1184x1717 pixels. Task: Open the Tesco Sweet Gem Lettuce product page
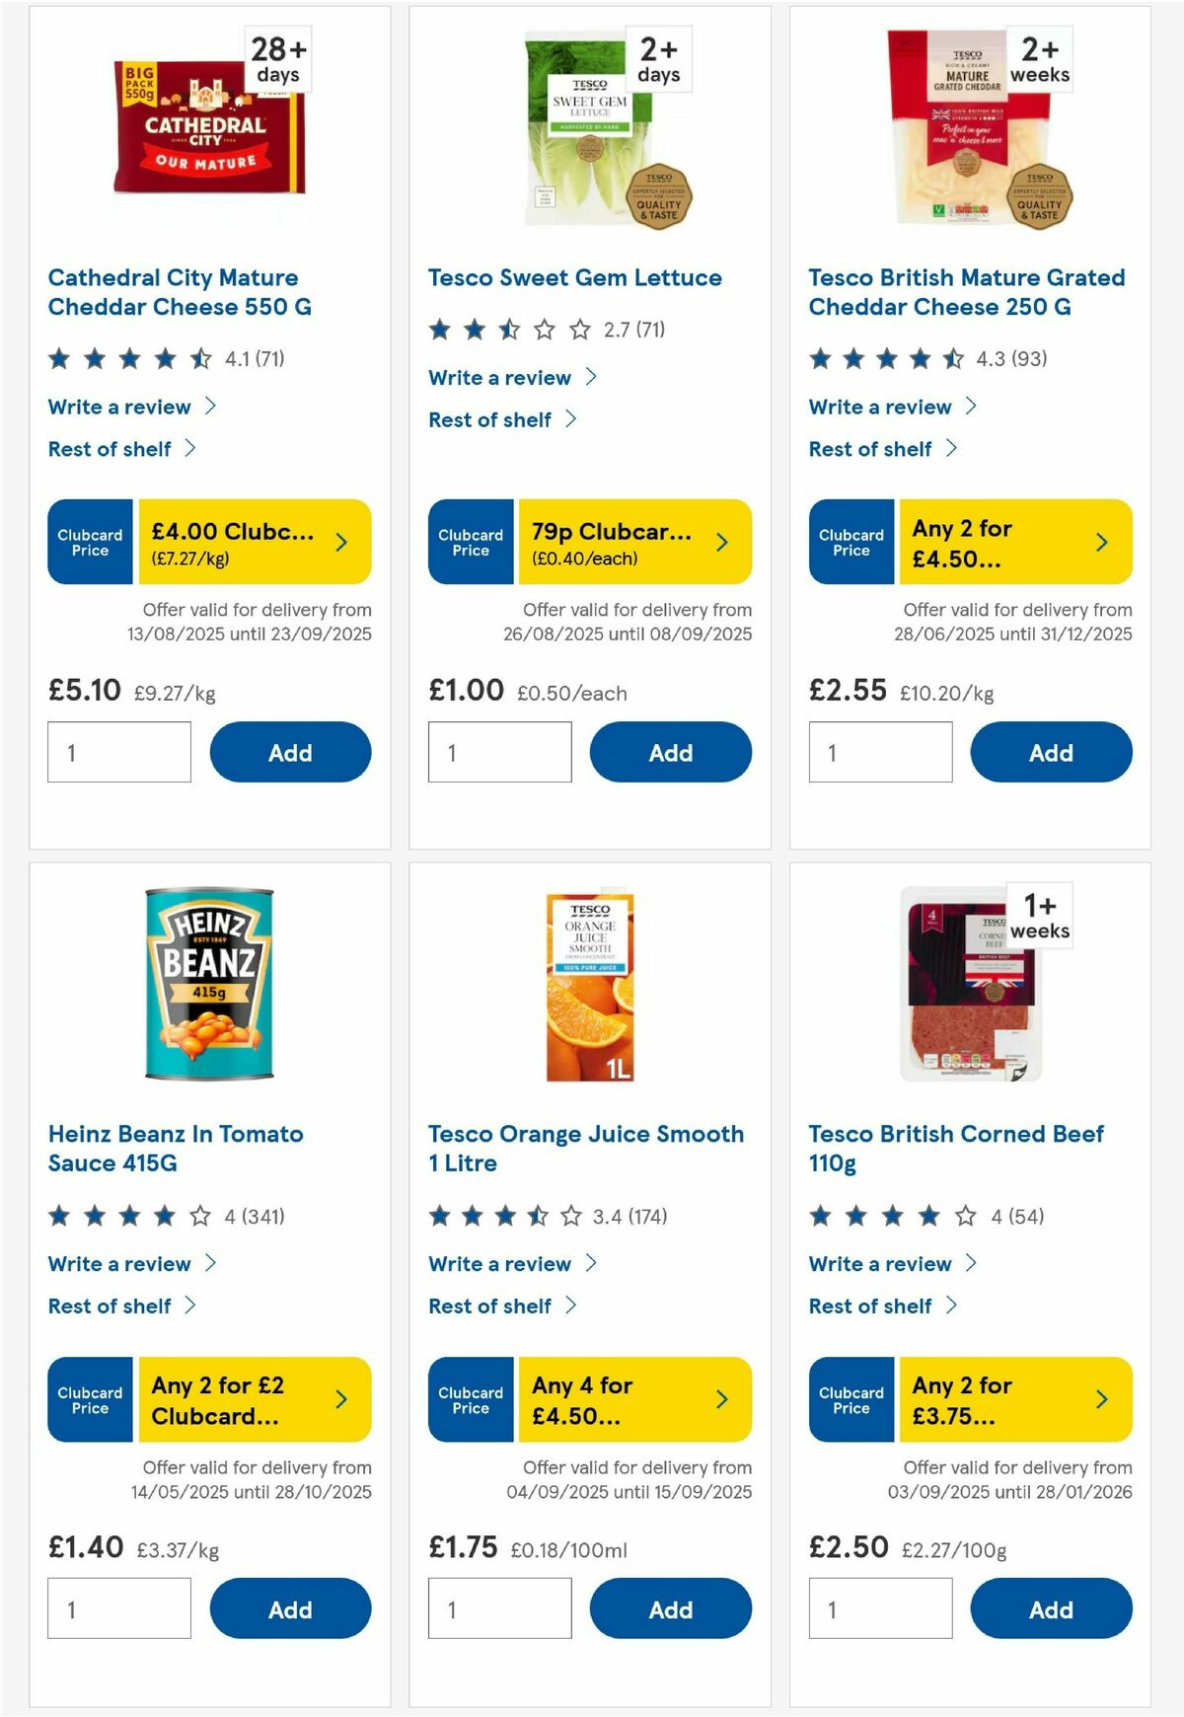[x=574, y=277]
